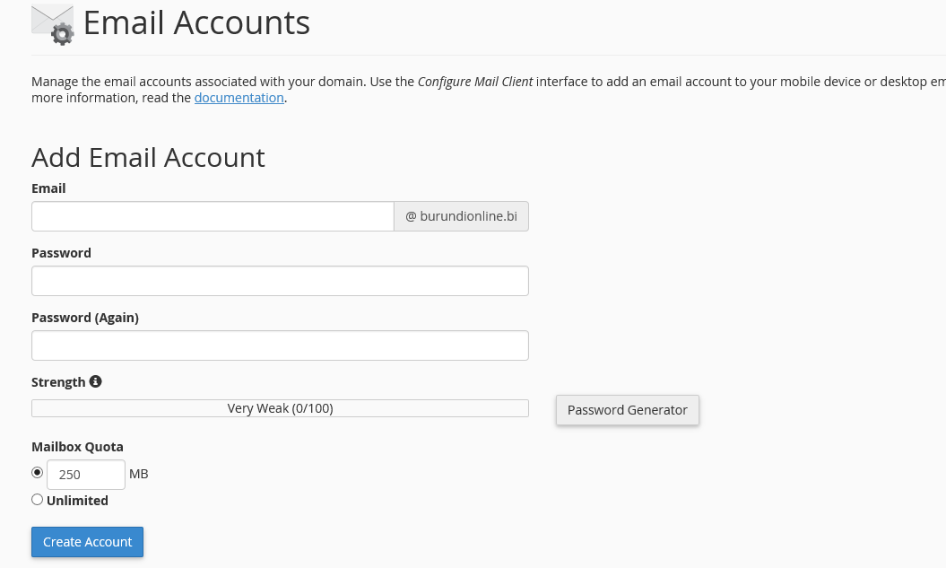Click the Email Accounts page heading
Viewport: 946px width, 568px height.
coord(196,23)
